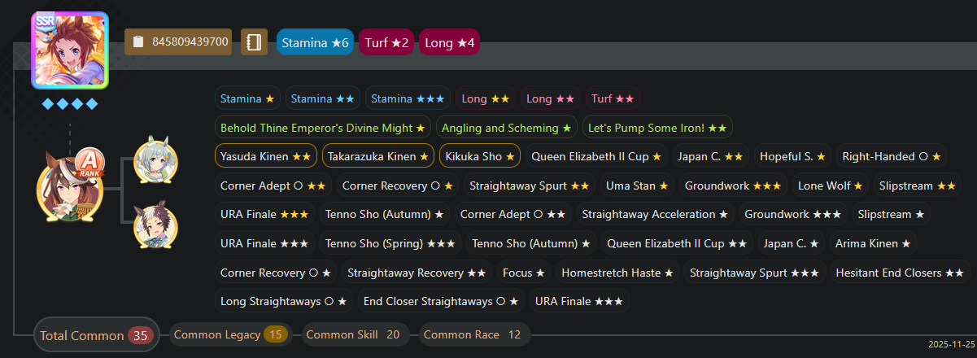Image resolution: width=977 pixels, height=358 pixels.
Task: Click the Japan C. ★★ tag
Action: tap(710, 156)
